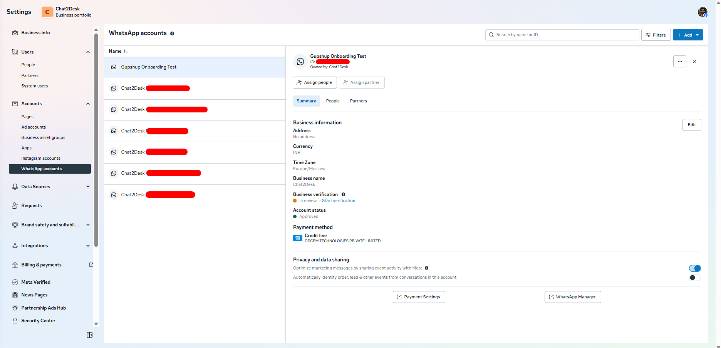721x348 pixels.
Task: Click the collapse sidebar icon at bottom
Action: tap(90, 335)
